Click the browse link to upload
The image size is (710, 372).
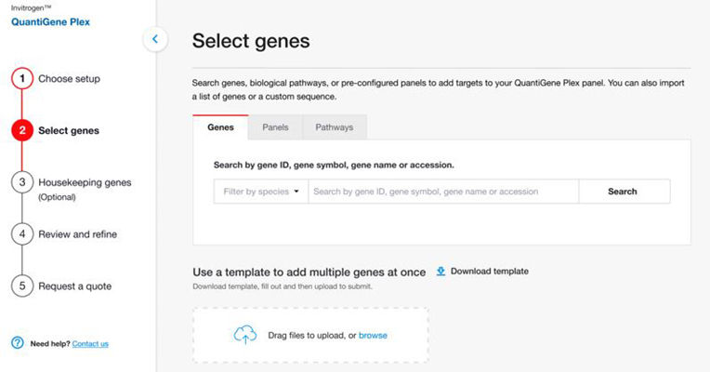pyautogui.click(x=373, y=335)
